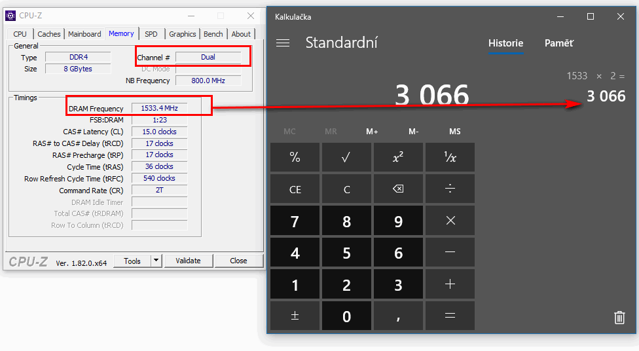Click the plus-minus sign toggle key
The width and height of the screenshot is (639, 351).
pyautogui.click(x=295, y=316)
